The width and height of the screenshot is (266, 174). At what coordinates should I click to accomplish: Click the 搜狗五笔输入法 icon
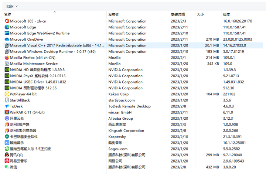tap(7, 149)
